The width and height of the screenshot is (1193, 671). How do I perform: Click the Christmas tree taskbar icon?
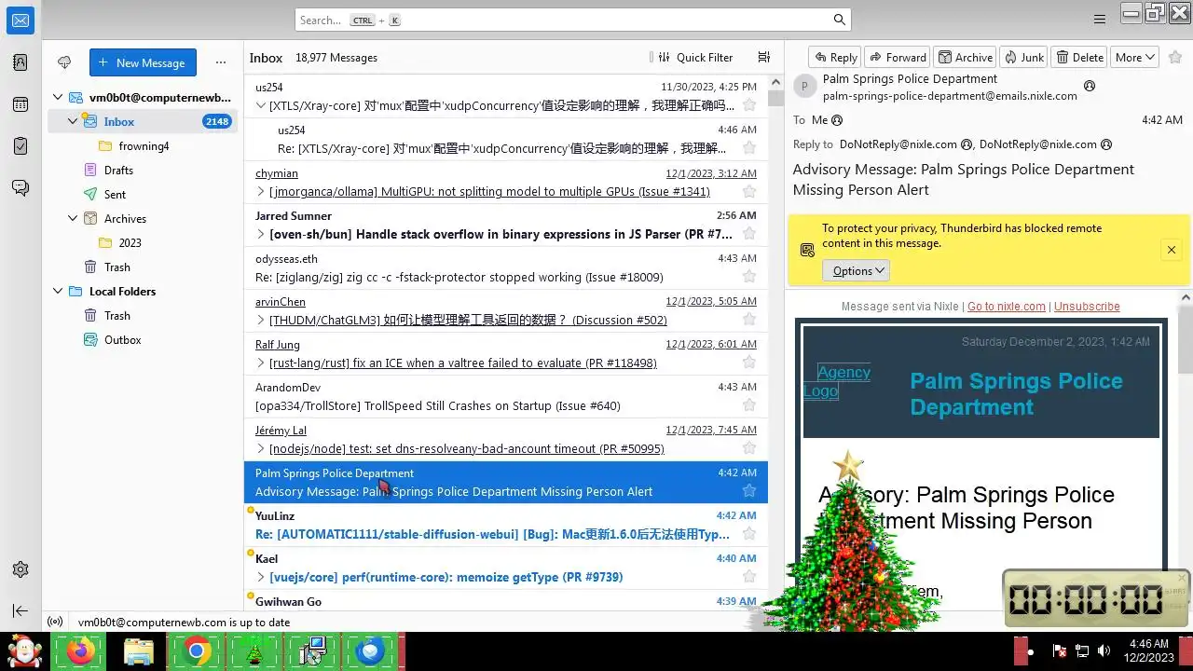click(x=254, y=651)
